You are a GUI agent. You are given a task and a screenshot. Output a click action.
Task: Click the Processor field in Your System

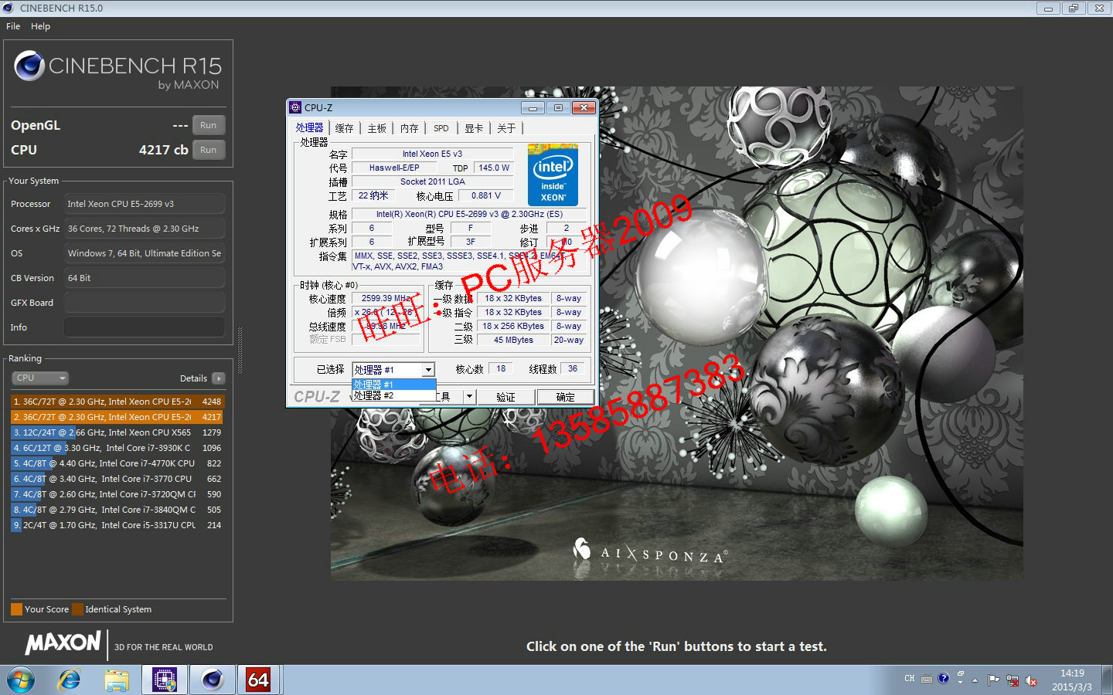tap(145, 204)
